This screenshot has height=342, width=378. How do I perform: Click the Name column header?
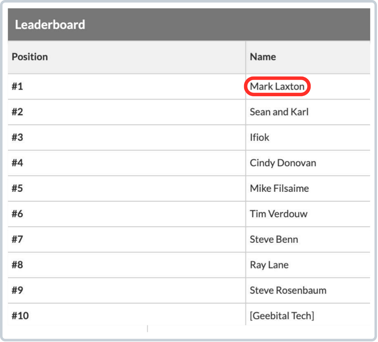pyautogui.click(x=263, y=57)
